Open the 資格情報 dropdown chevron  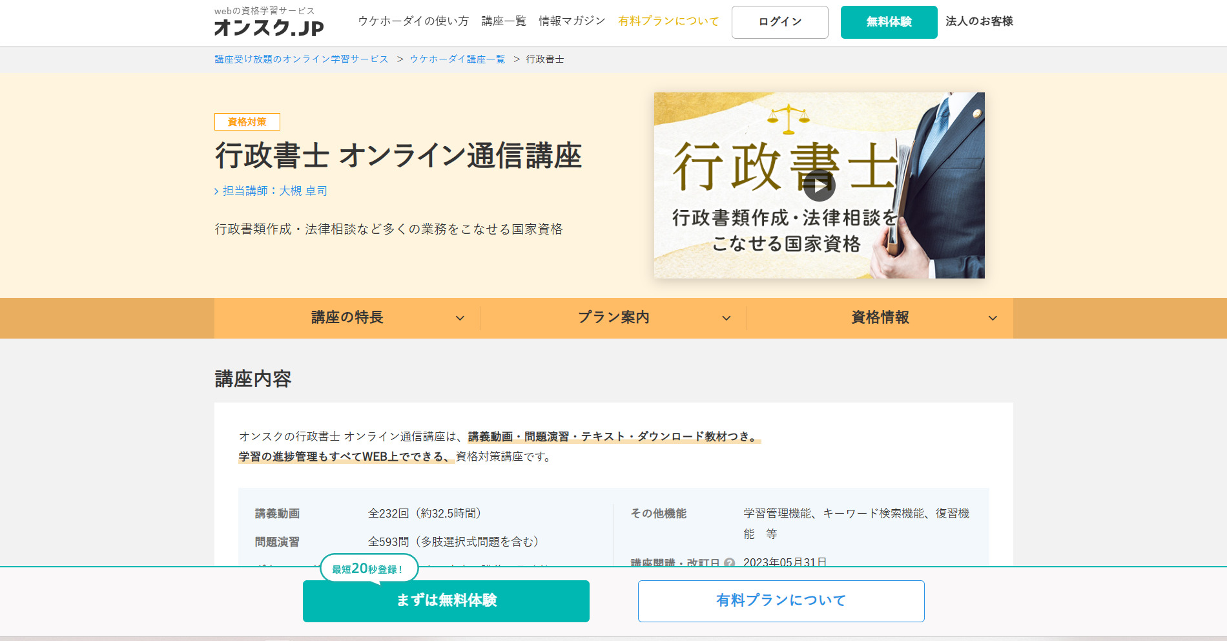click(x=993, y=318)
